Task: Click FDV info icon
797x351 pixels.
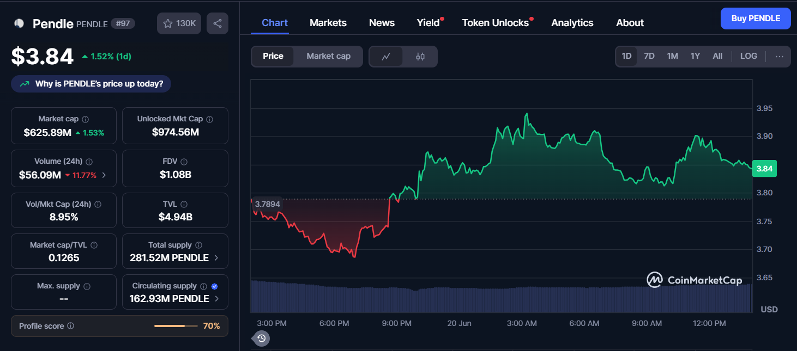Action: 184,162
